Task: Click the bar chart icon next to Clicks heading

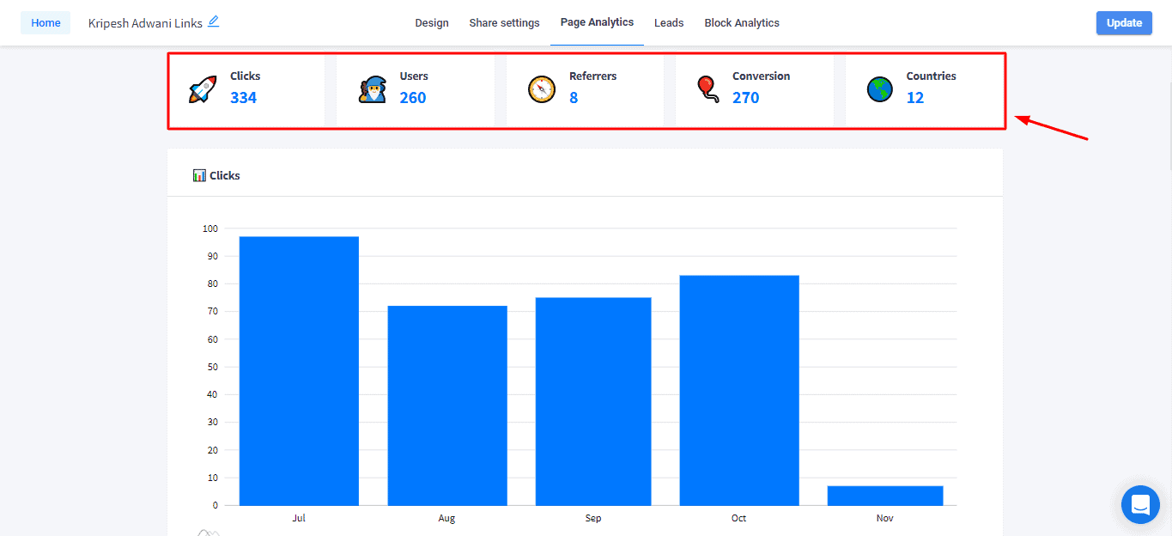Action: pos(199,175)
